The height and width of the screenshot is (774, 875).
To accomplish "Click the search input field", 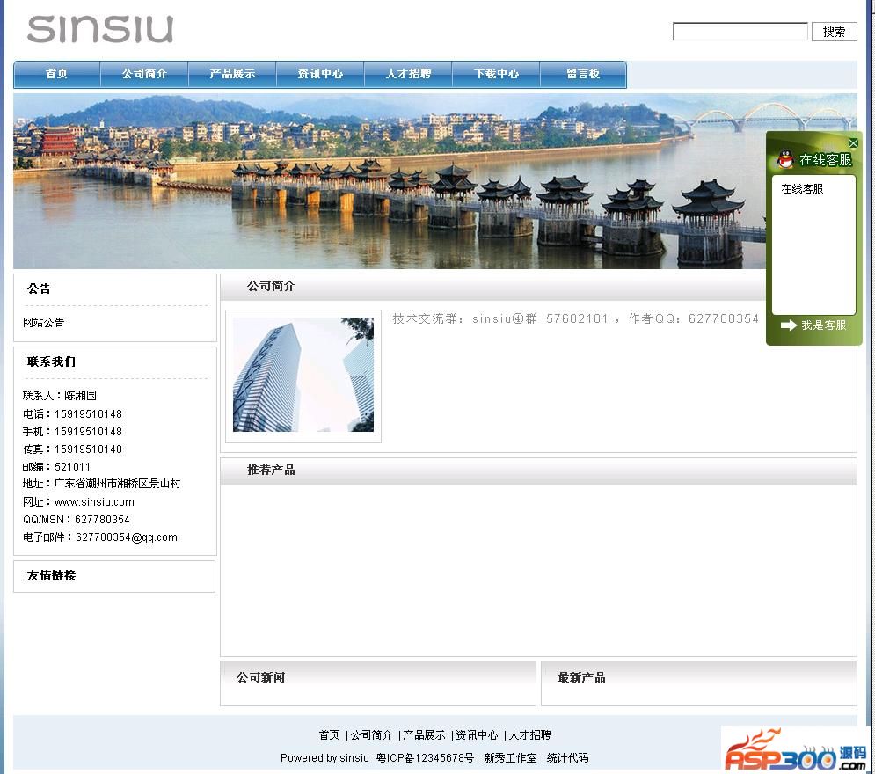I will coord(740,32).
